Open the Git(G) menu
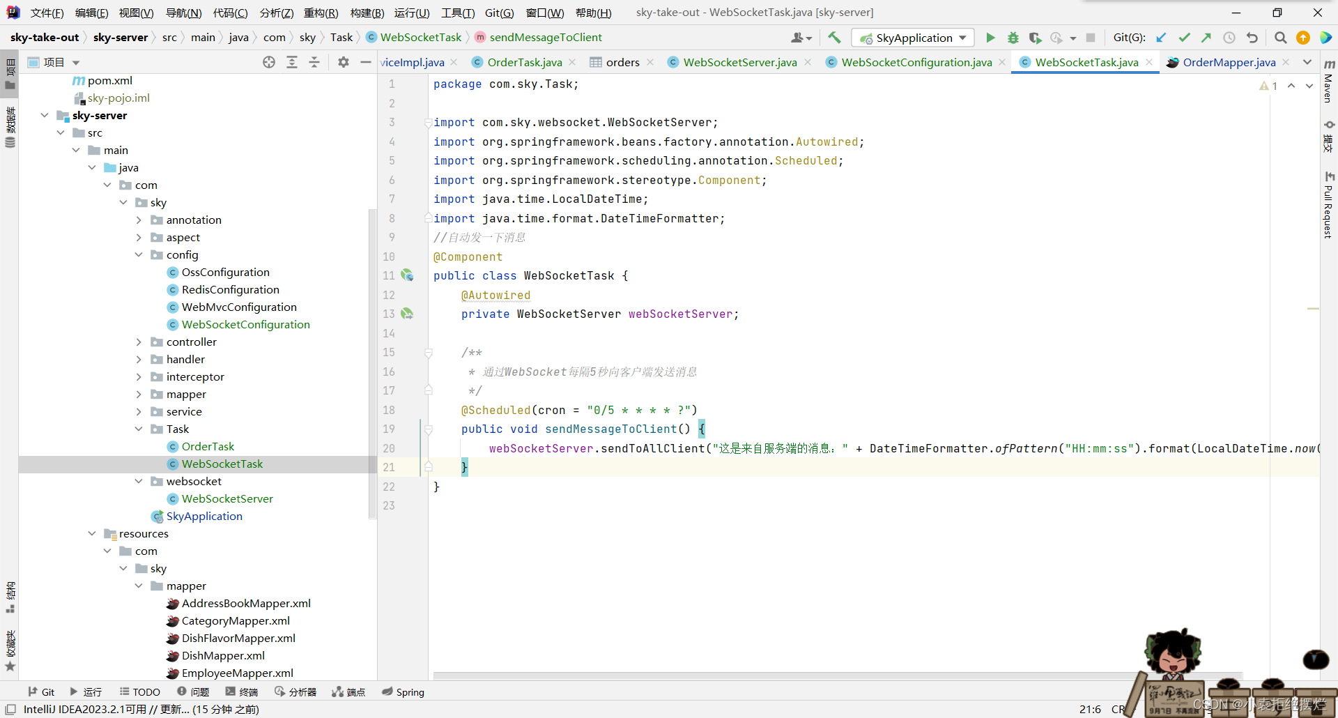 (x=499, y=13)
